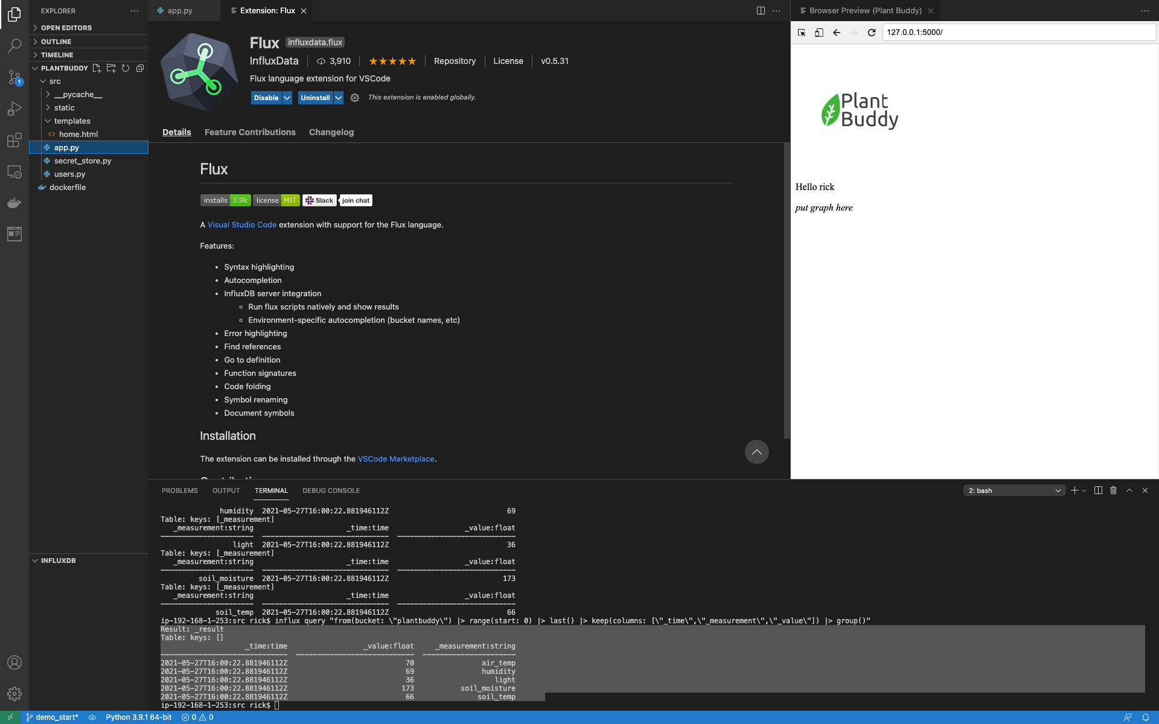Image resolution: width=1159 pixels, height=724 pixels.
Task: Expand the templates folder in explorer
Action: pos(48,120)
